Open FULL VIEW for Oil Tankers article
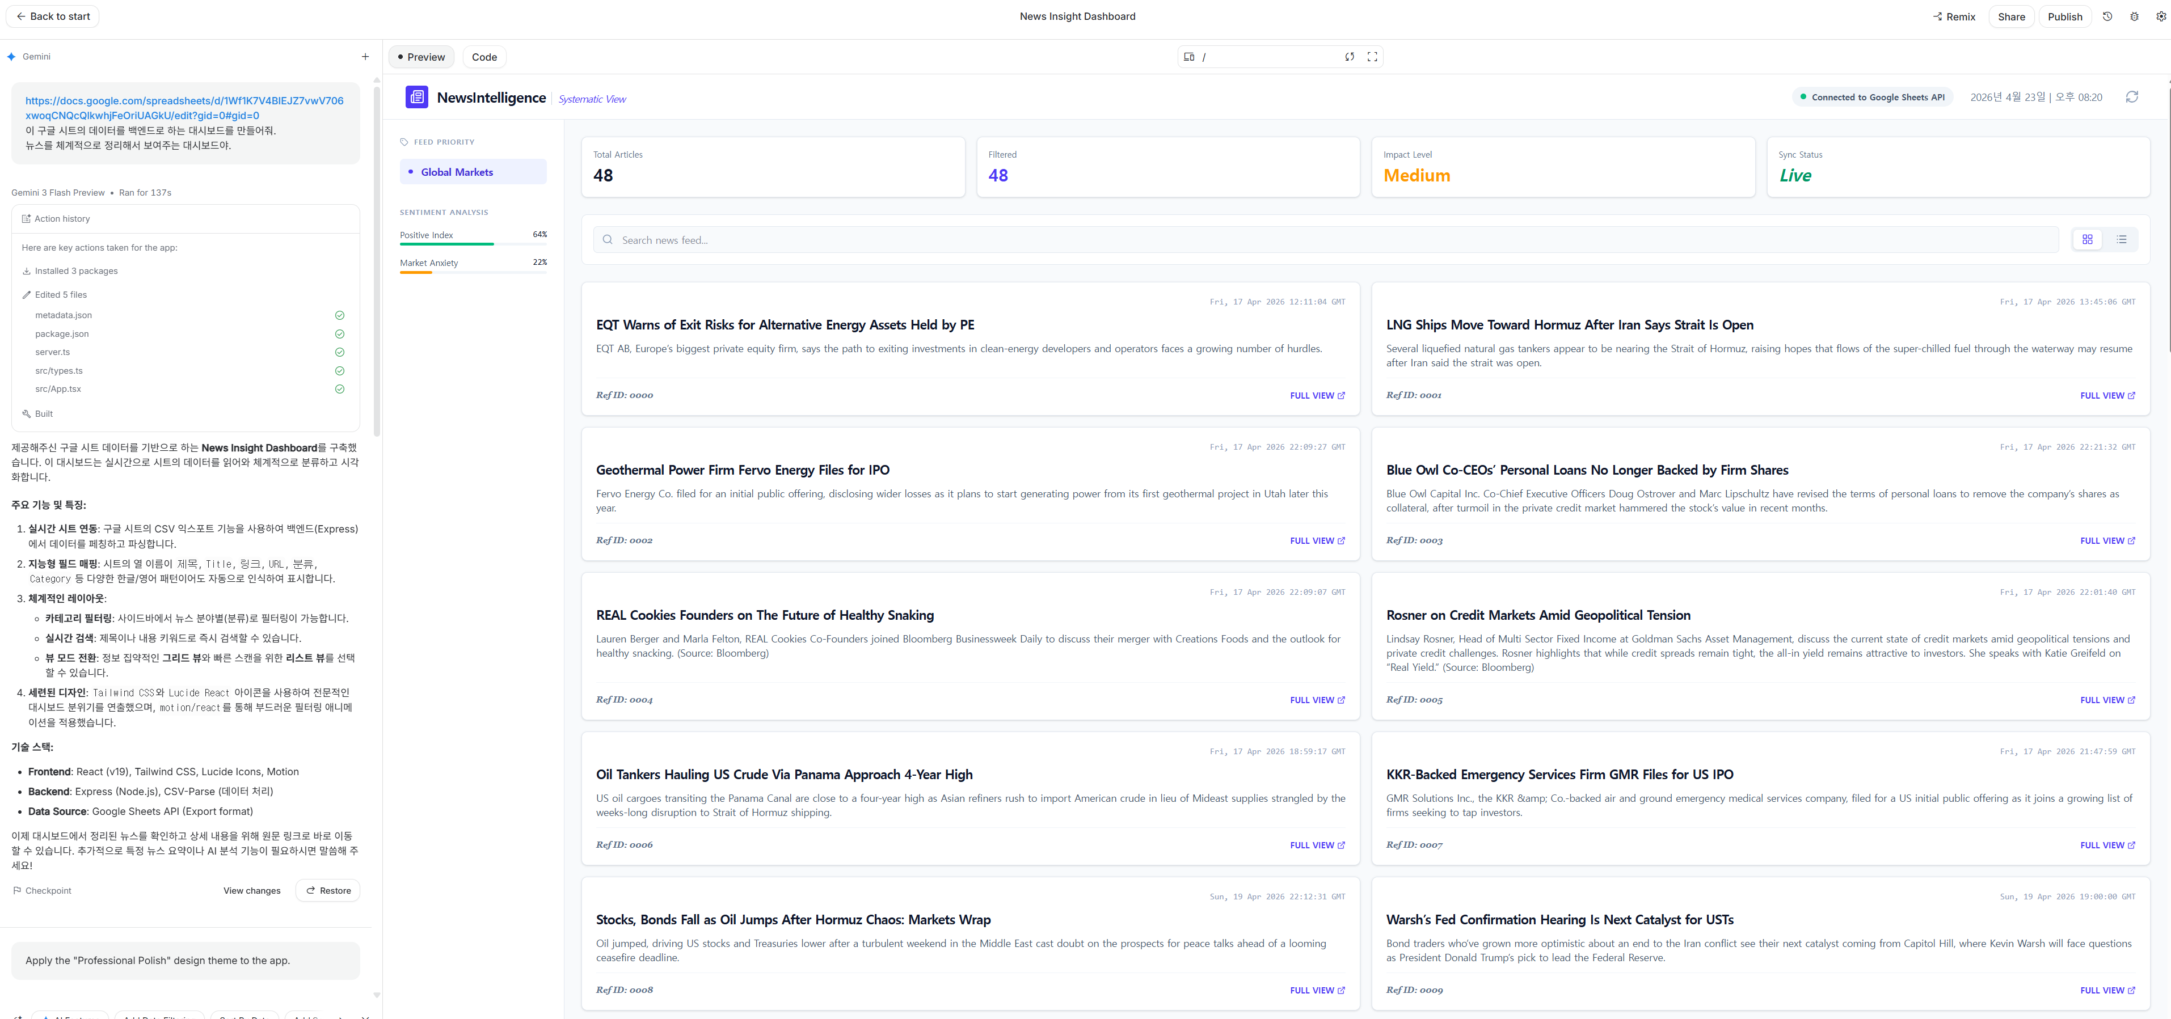The height and width of the screenshot is (1019, 2171). [1317, 845]
